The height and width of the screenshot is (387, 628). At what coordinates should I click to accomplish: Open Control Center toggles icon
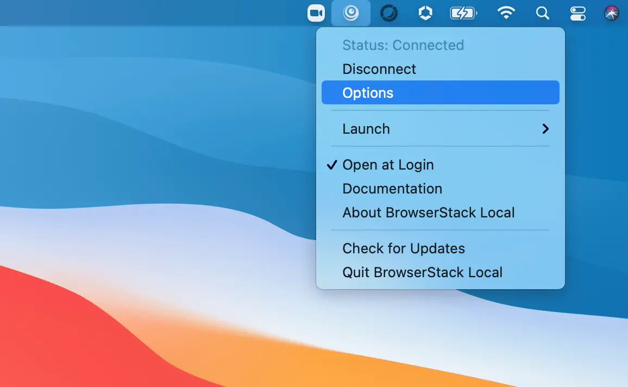point(577,13)
